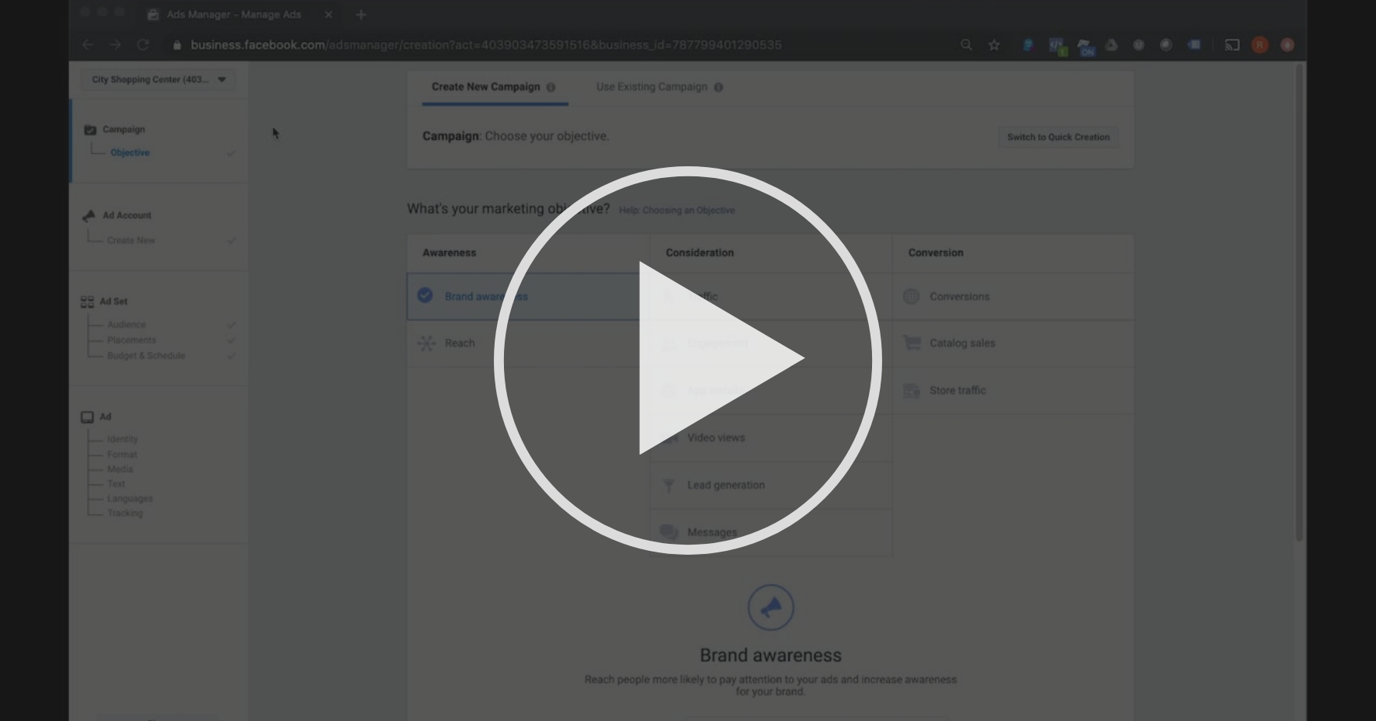Go to Languages section in sidebar
The image size is (1376, 721).
[x=130, y=498]
